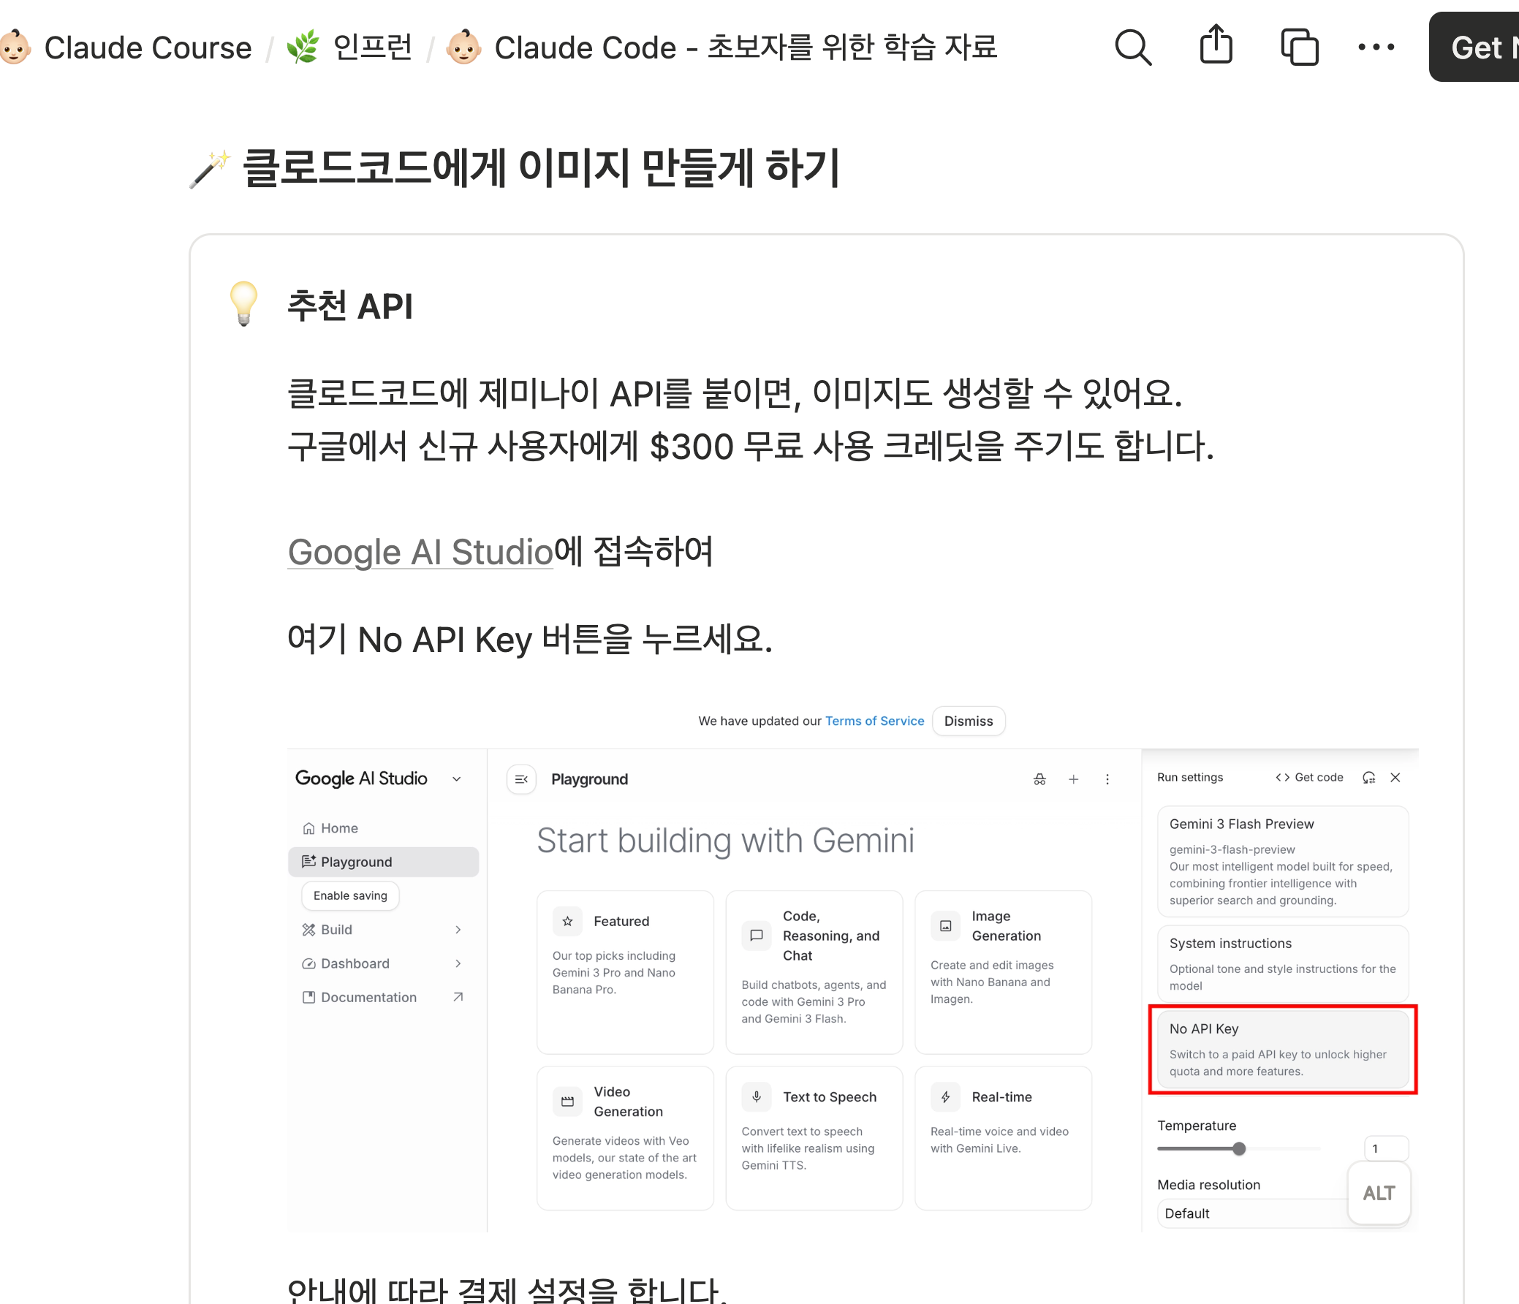Click the Dismiss button
The image size is (1519, 1304).
969,721
